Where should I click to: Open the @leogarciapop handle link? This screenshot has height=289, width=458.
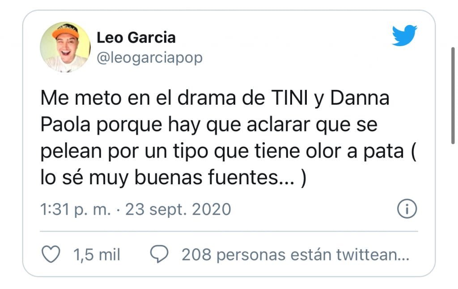point(149,58)
